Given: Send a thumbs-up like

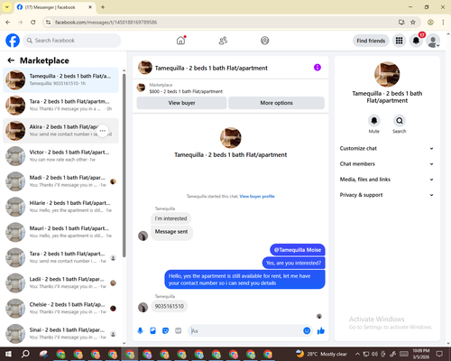Looking at the screenshot, I should [321, 331].
